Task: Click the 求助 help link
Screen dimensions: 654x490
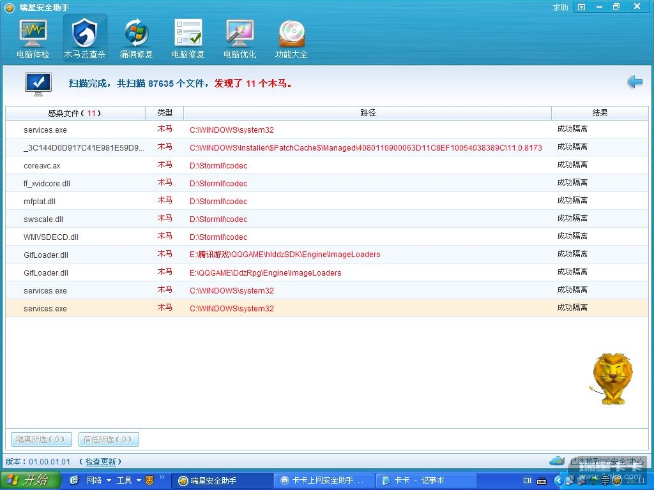Action: pyautogui.click(x=560, y=7)
